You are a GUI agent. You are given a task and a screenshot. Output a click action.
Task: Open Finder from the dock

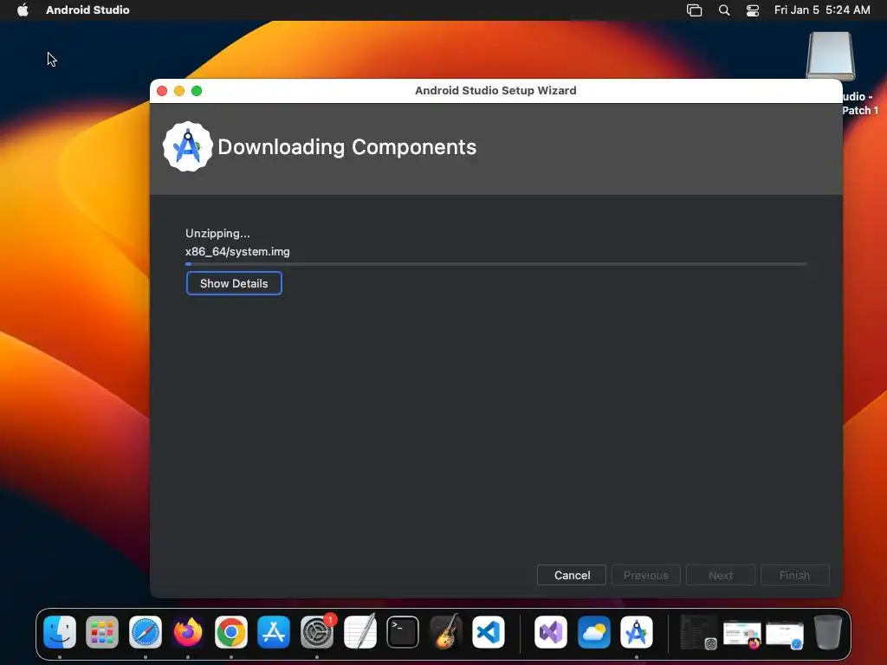[60, 631]
